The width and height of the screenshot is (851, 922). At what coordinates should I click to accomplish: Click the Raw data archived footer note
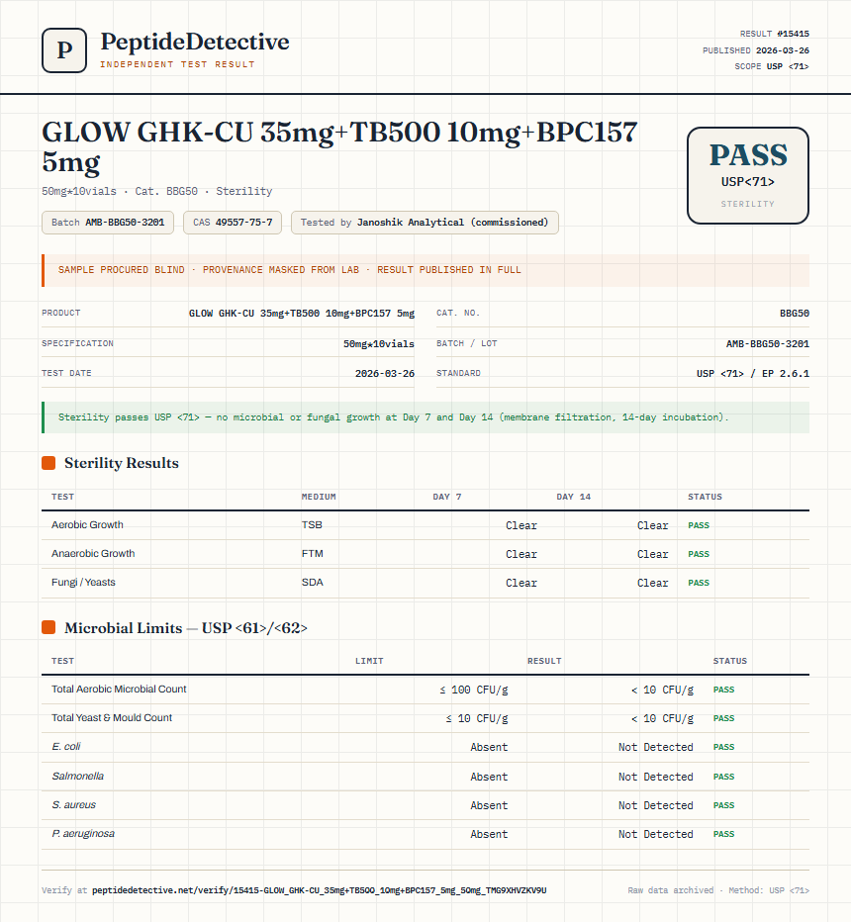pos(718,890)
